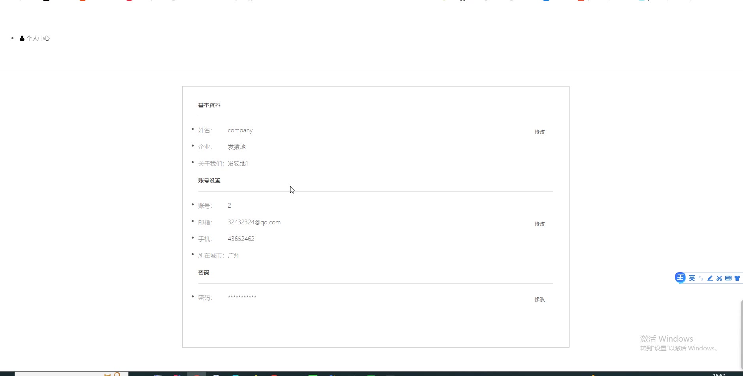Click 修改 in the 基本资料 section
Screen dimensions: 743x376
(539, 132)
